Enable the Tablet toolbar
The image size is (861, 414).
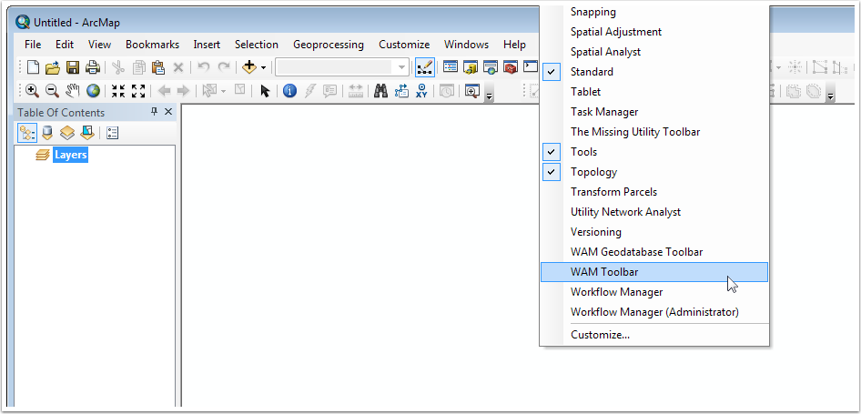[654, 92]
